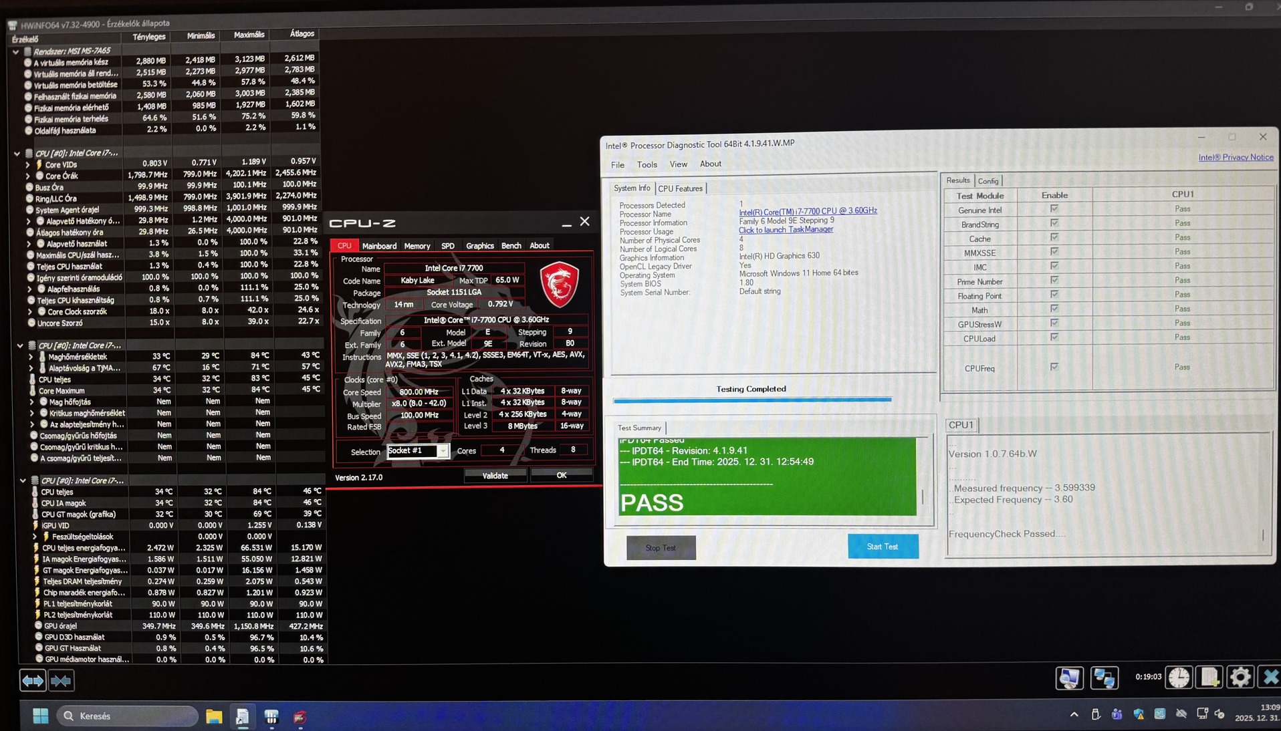Click the Safely Remove Hardware tray icon
The height and width of the screenshot is (731, 1281).
[1095, 714]
